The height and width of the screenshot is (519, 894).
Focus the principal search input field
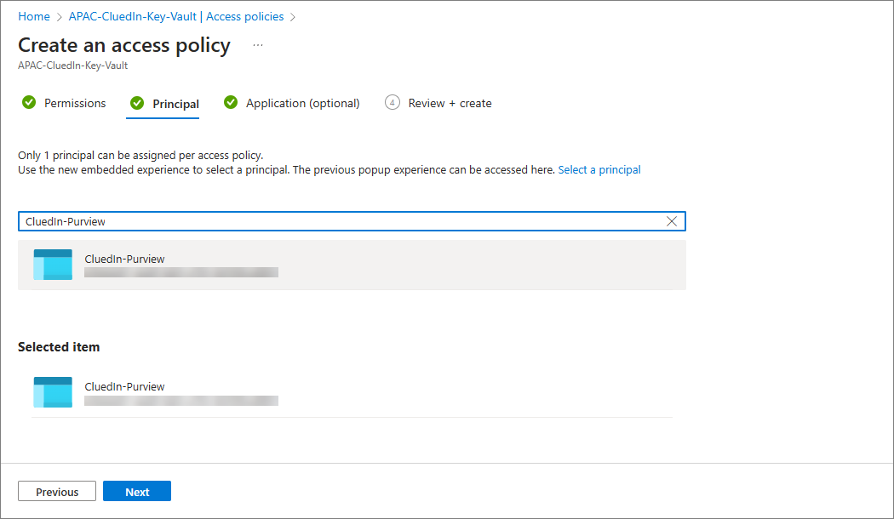pyautogui.click(x=341, y=221)
